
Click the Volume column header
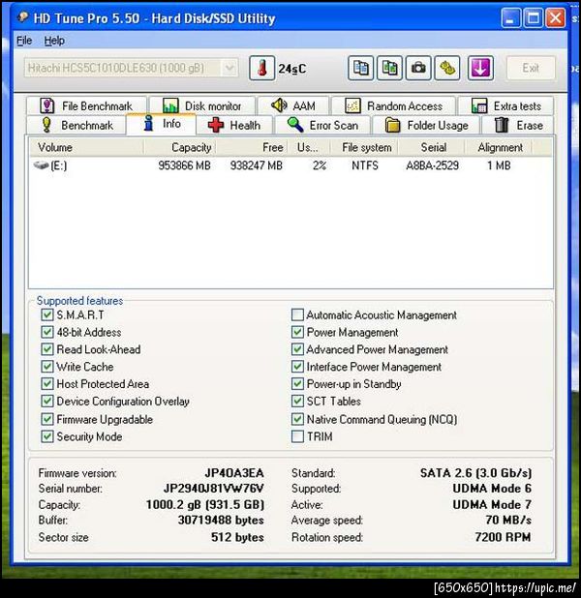tap(86, 147)
